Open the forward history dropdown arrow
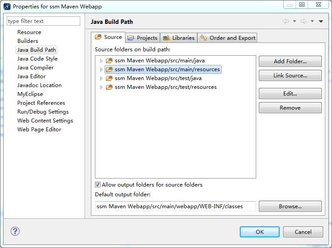This screenshot has width=332, height=248. (x=312, y=21)
